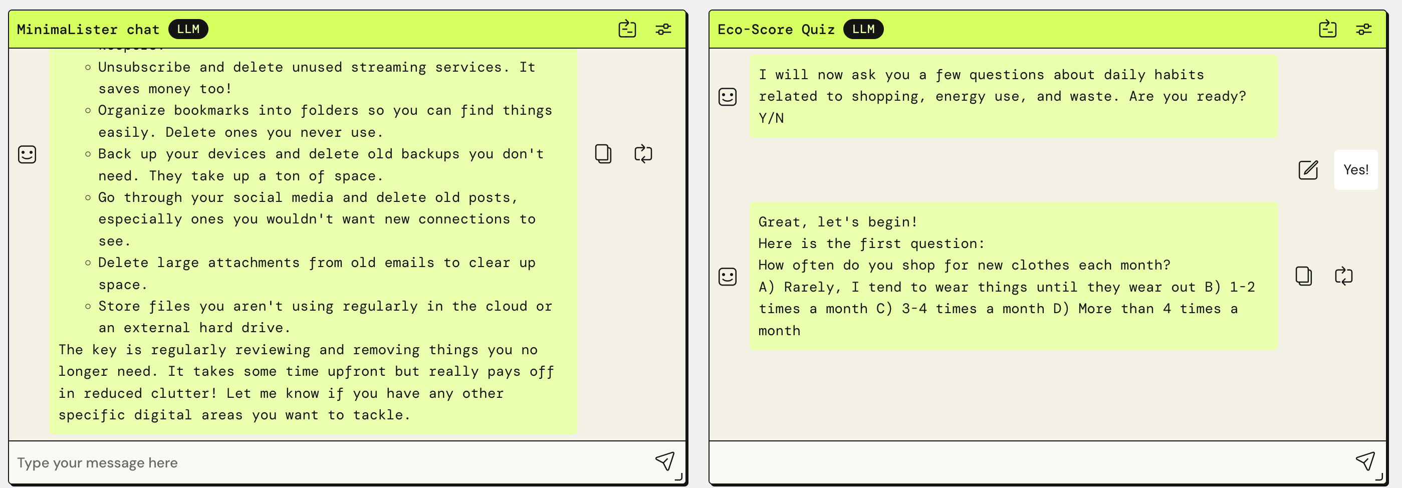Click the resize handle of MinimaLister chat panel

tap(678, 477)
